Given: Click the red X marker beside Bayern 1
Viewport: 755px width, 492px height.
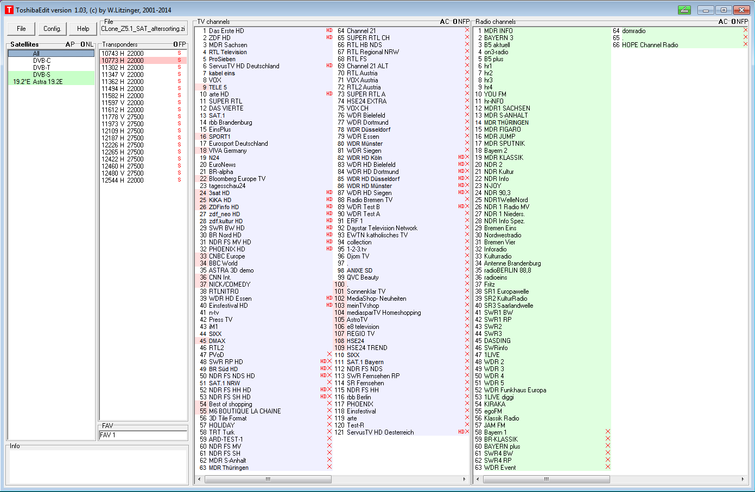Looking at the screenshot, I should (x=607, y=432).
